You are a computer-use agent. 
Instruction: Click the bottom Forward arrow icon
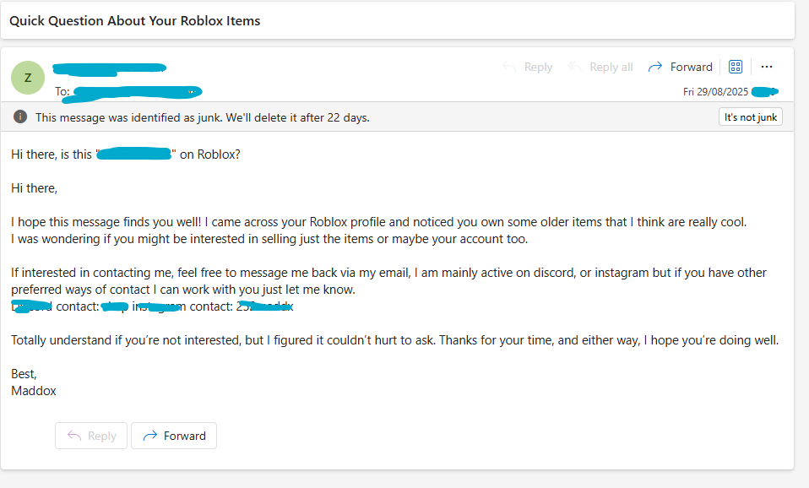(150, 436)
